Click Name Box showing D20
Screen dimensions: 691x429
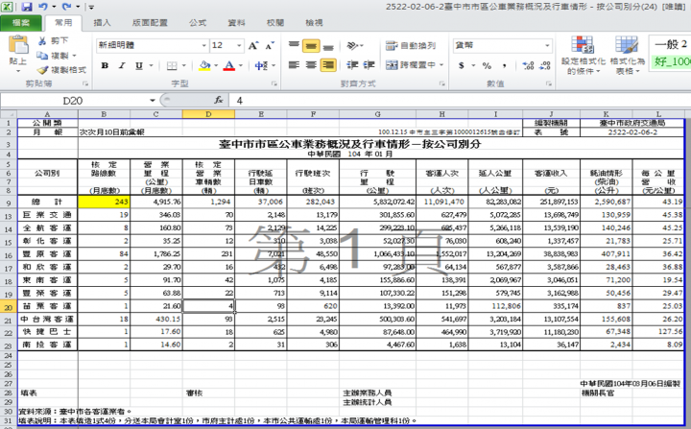tap(73, 101)
